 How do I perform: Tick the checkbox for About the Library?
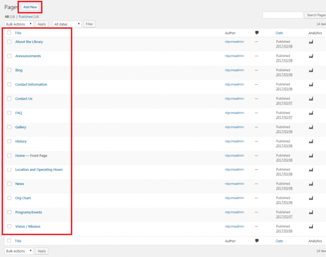point(9,42)
